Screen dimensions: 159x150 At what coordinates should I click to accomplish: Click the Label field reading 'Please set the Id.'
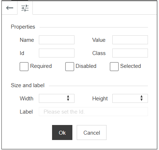click(93, 112)
